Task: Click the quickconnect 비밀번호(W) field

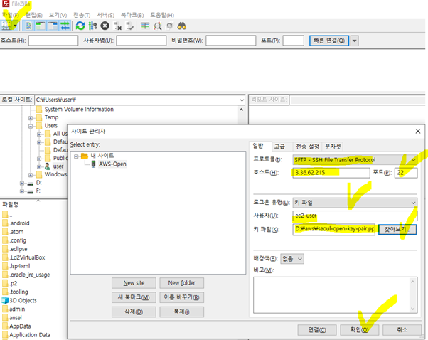Action: click(230, 41)
